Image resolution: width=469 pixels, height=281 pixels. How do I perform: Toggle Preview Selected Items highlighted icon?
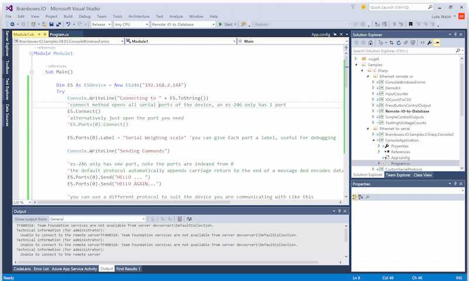tap(437, 43)
